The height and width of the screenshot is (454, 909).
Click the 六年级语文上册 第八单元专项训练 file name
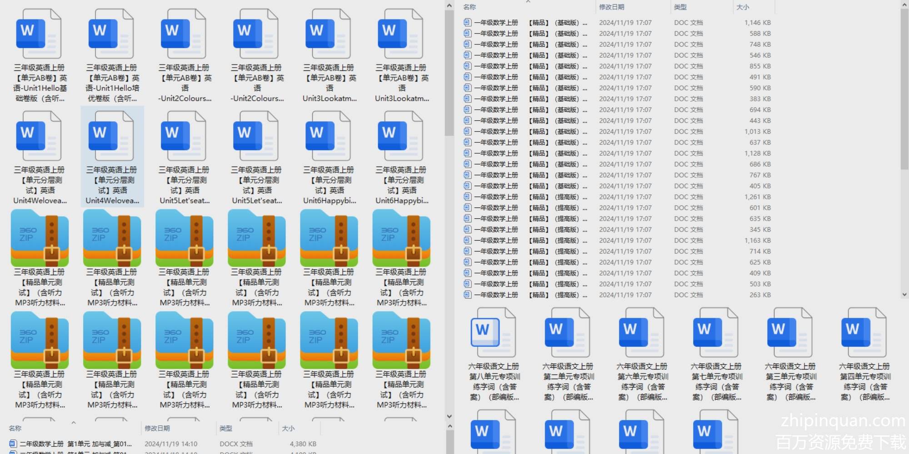(494, 382)
